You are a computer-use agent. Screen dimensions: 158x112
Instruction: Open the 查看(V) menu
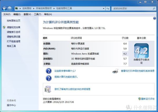pyautogui.click(x=27, y=14)
